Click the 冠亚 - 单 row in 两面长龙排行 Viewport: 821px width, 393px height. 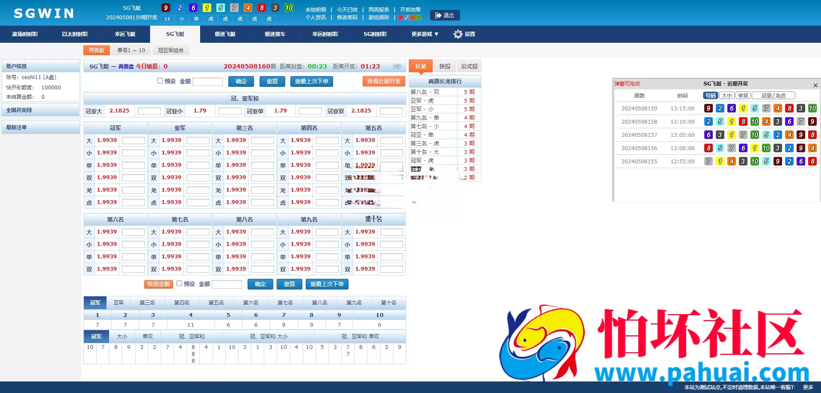(x=445, y=135)
